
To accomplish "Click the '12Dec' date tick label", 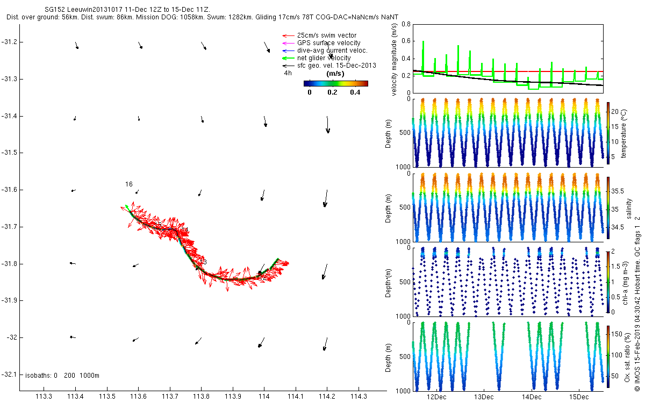I will point(436,397).
